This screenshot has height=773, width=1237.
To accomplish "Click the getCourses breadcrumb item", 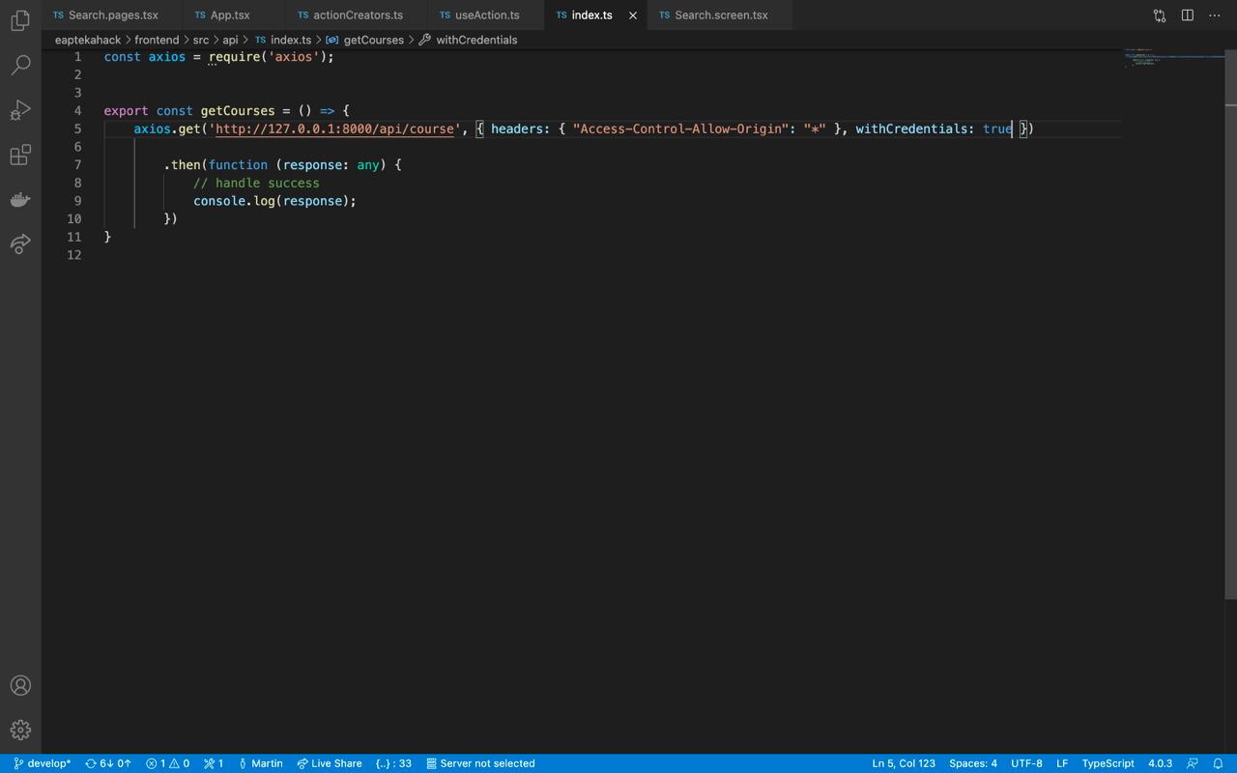I will [373, 40].
